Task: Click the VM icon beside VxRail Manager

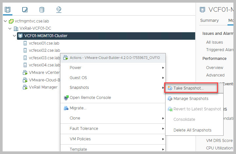Action: [x=25, y=87]
